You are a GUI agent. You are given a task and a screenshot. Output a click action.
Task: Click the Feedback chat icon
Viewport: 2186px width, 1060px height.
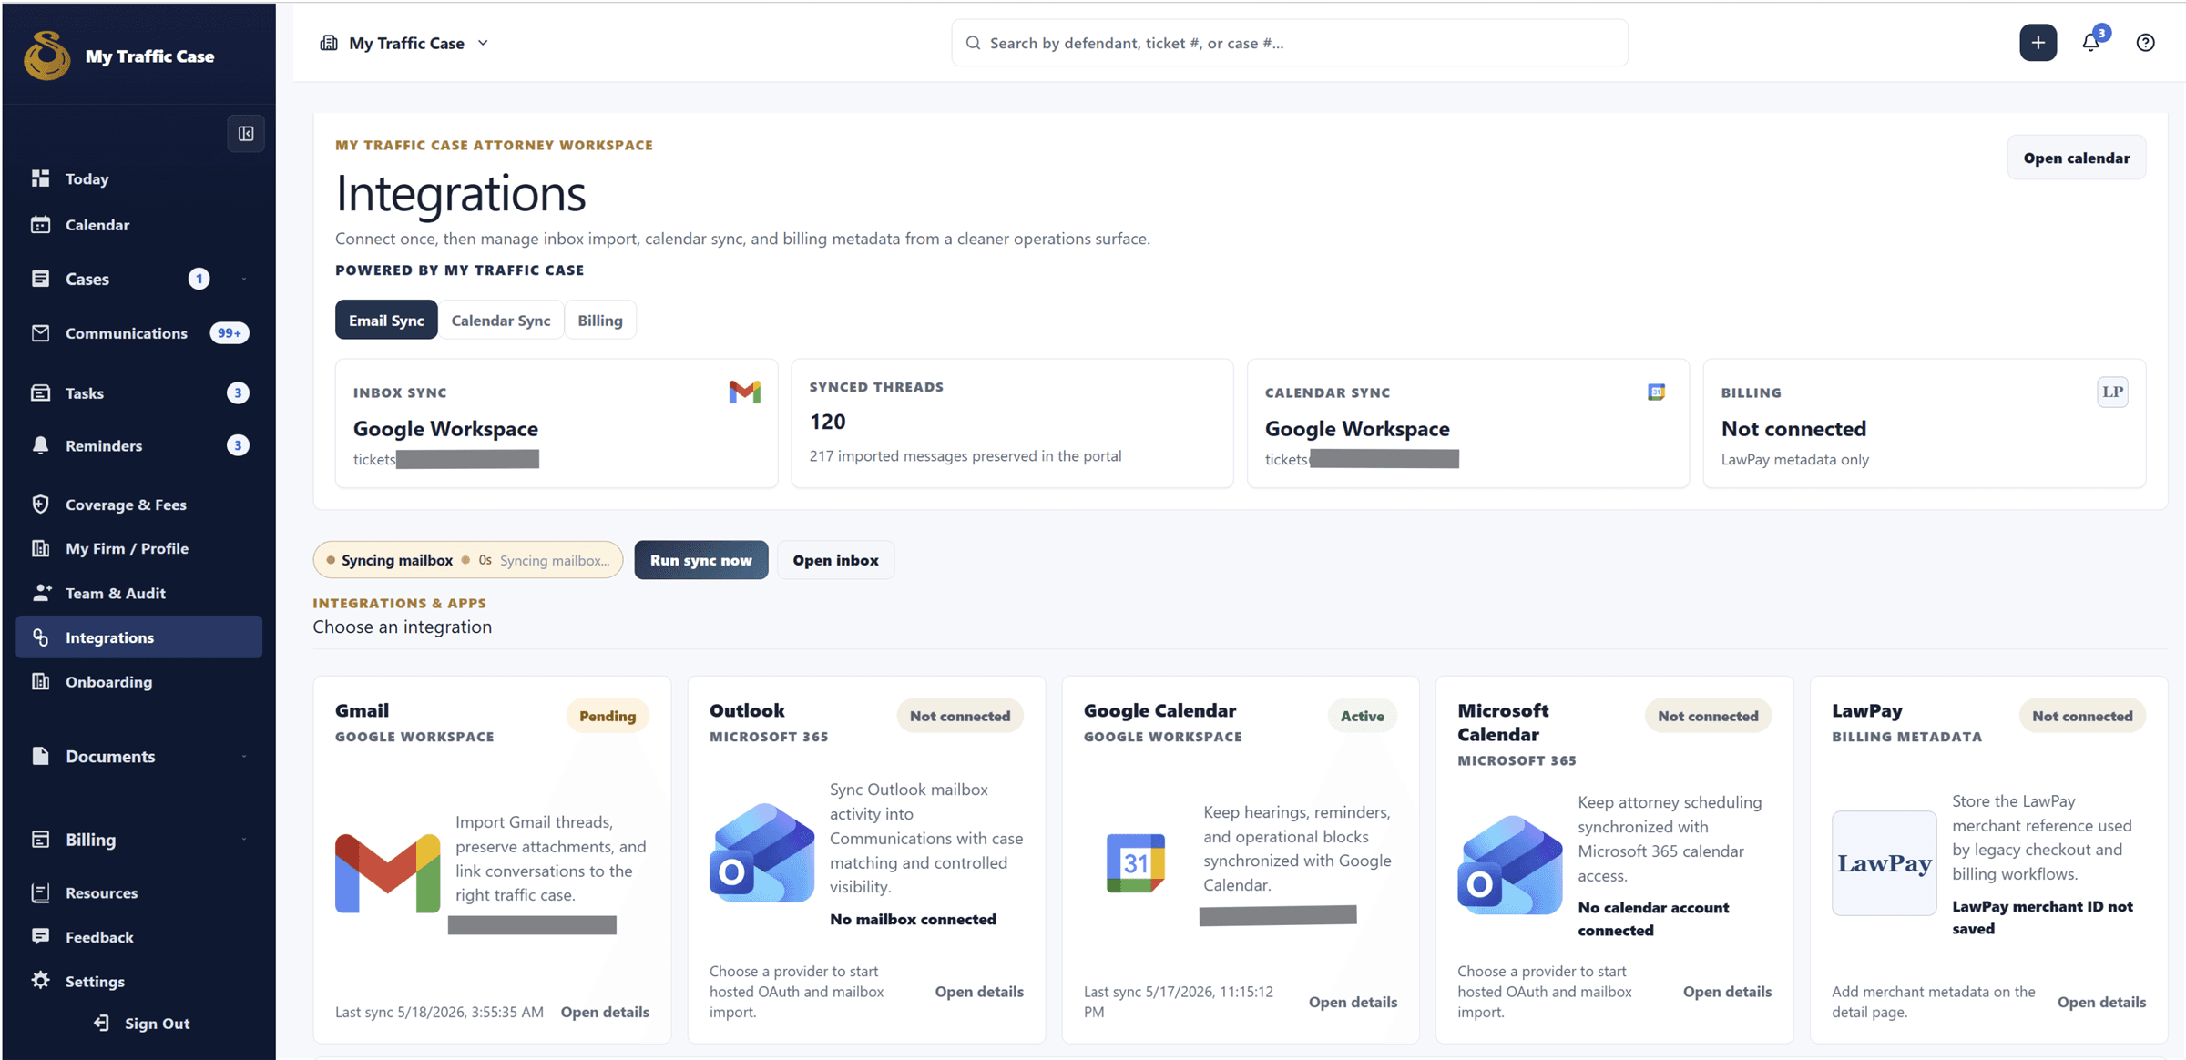tap(40, 936)
